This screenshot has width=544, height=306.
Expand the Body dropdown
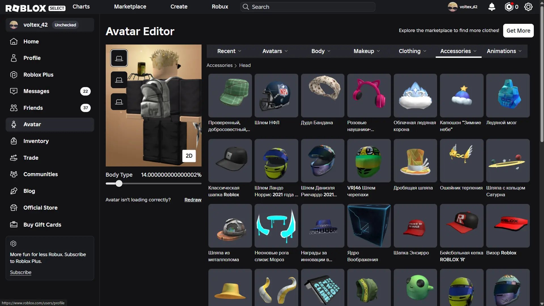coord(321,51)
